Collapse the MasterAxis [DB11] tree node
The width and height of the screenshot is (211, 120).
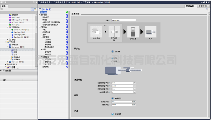click(8, 47)
